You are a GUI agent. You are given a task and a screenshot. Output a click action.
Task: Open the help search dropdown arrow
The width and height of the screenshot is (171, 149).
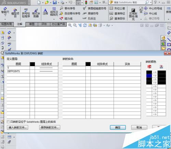(x=151, y=2)
